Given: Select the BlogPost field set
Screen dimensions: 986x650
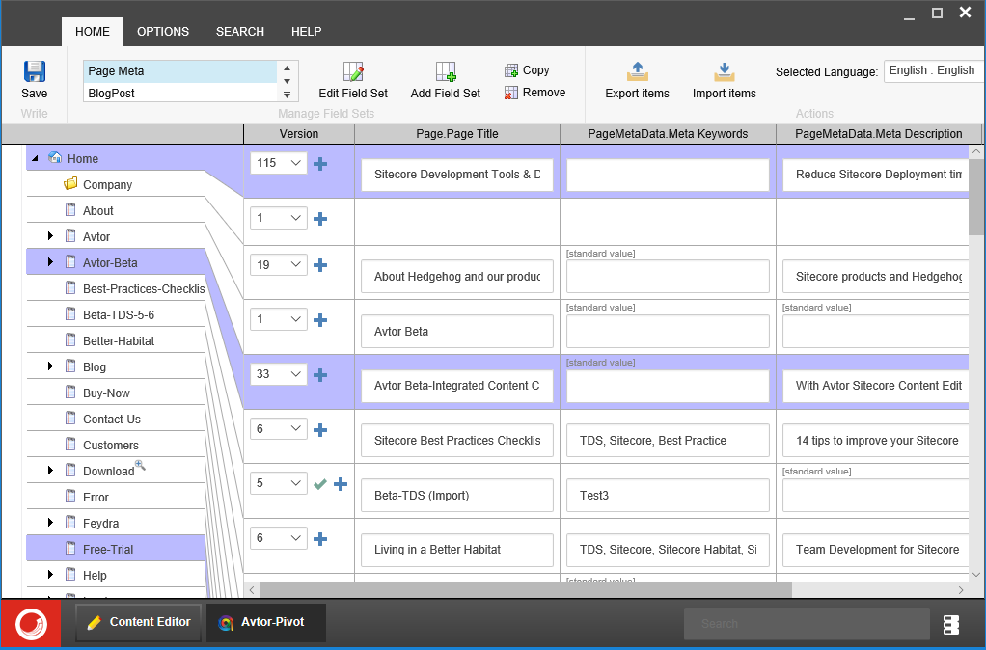Looking at the screenshot, I should click(179, 93).
